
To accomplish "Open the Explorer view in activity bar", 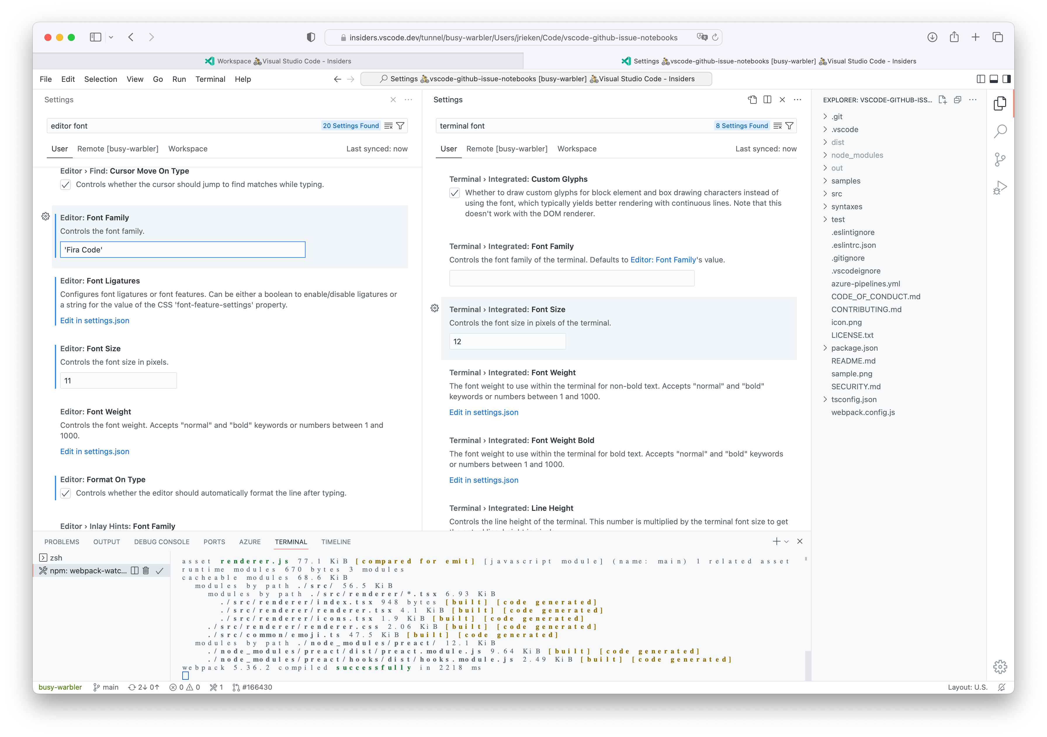I will coord(1000,103).
